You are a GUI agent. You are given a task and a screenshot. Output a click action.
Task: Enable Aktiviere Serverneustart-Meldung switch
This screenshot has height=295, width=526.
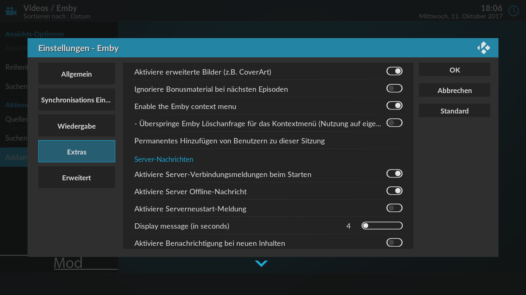(x=394, y=208)
